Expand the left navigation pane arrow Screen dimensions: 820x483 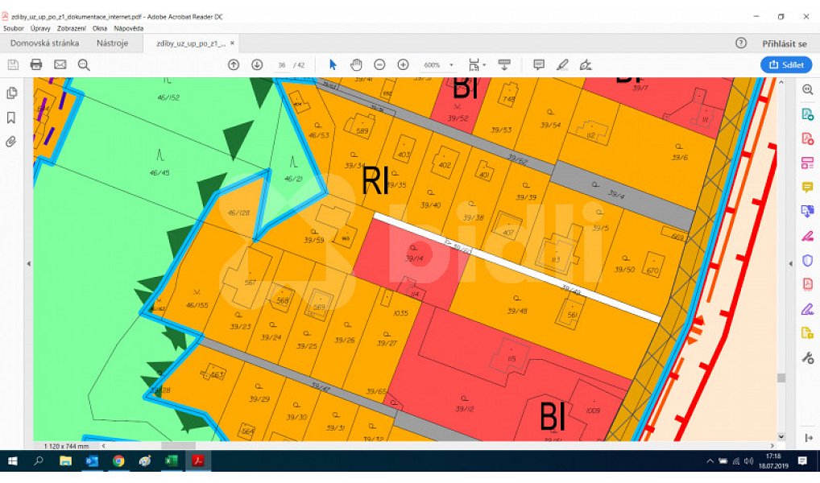click(x=29, y=264)
